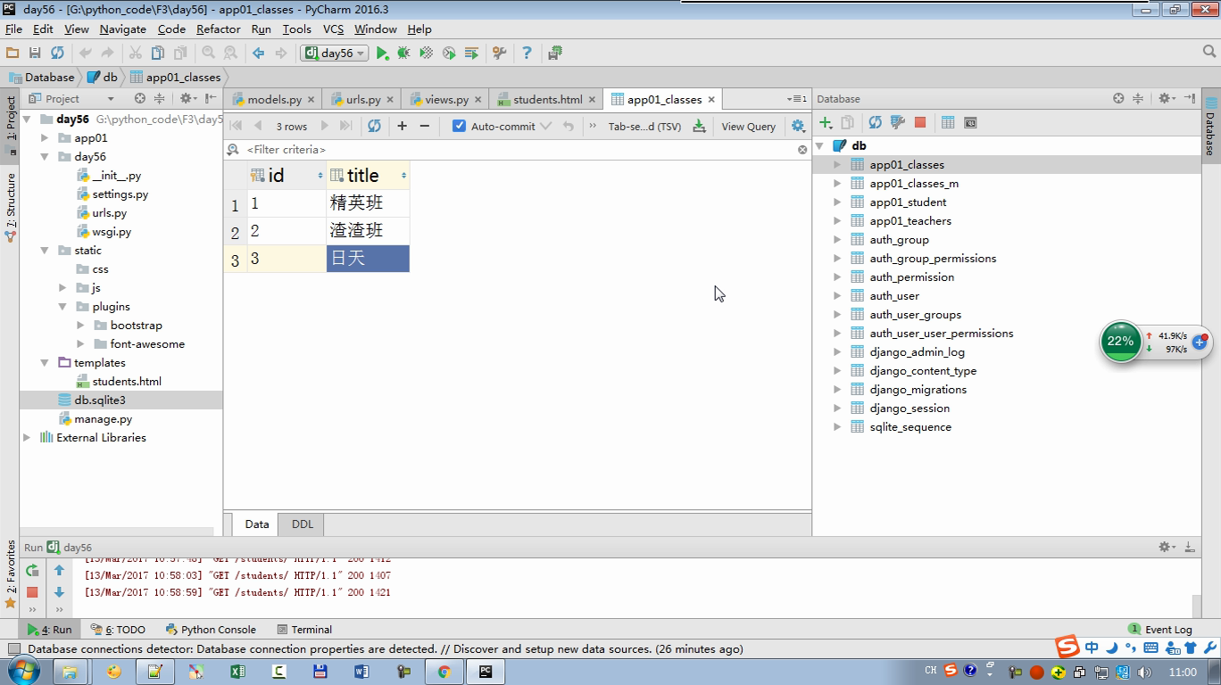Add a new row with plus icon
Viewport: 1221px width, 685px height.
point(402,126)
